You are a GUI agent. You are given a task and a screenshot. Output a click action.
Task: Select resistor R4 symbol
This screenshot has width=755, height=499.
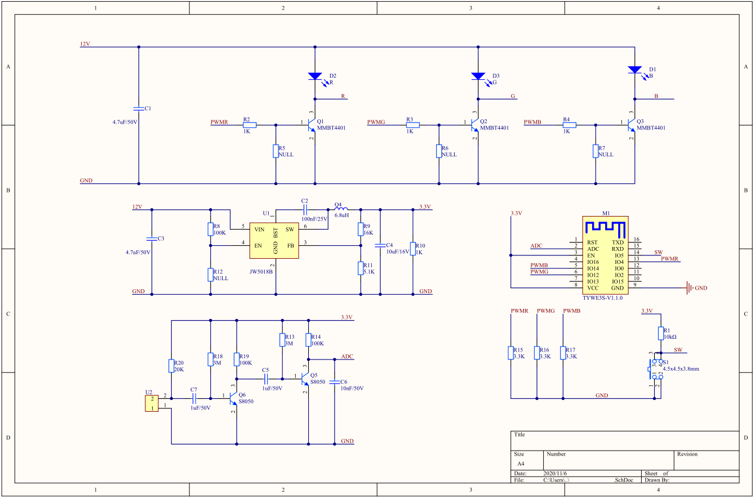(569, 125)
